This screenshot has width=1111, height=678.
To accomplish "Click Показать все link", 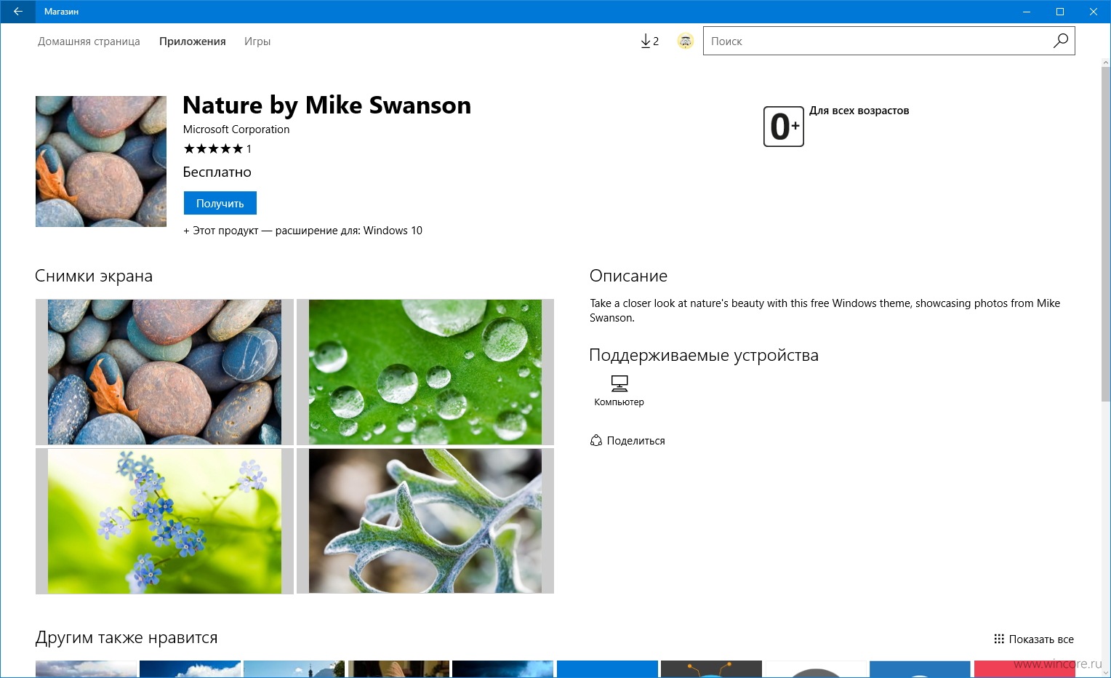I will 1041,639.
